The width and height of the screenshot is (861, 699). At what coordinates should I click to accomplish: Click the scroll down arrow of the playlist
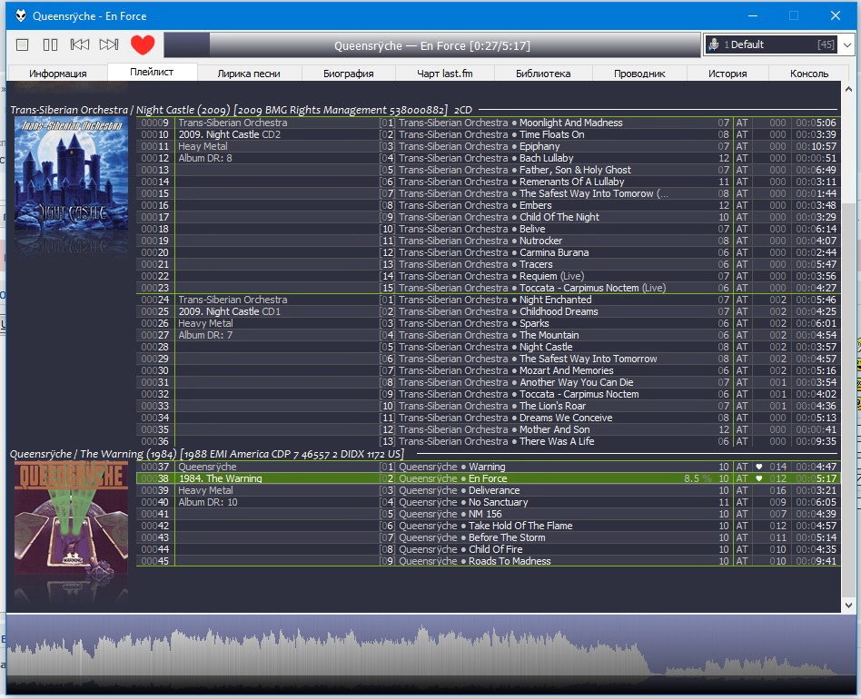pyautogui.click(x=848, y=605)
